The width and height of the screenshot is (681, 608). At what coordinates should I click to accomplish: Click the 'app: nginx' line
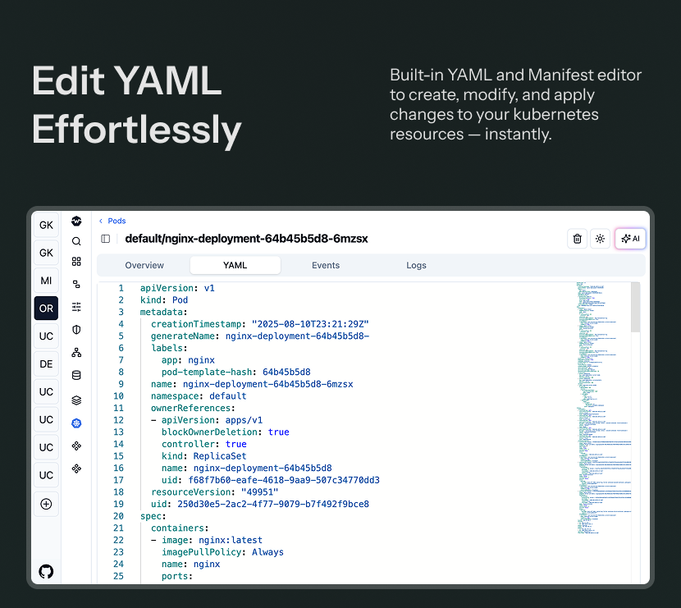coord(188,360)
